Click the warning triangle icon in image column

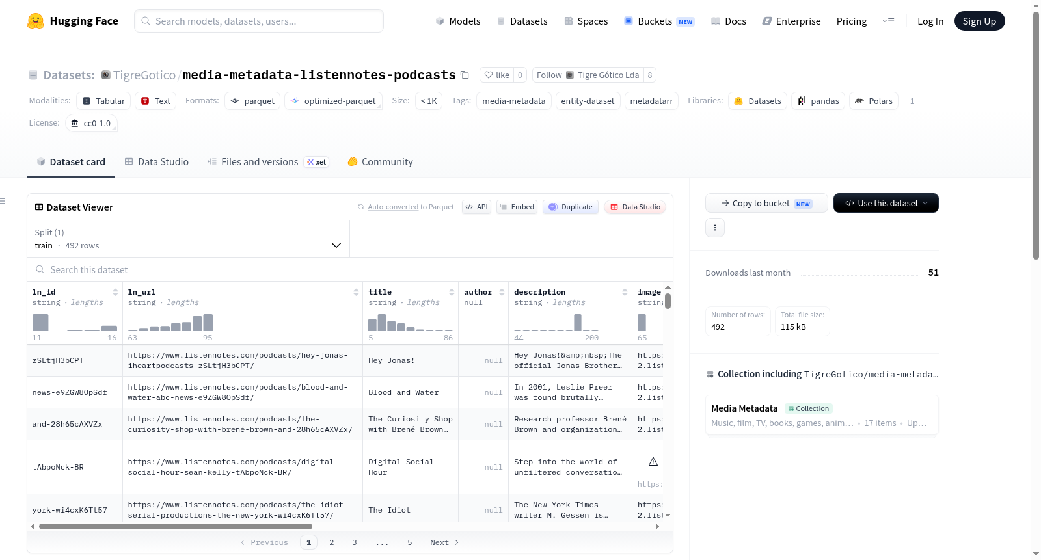point(653,462)
